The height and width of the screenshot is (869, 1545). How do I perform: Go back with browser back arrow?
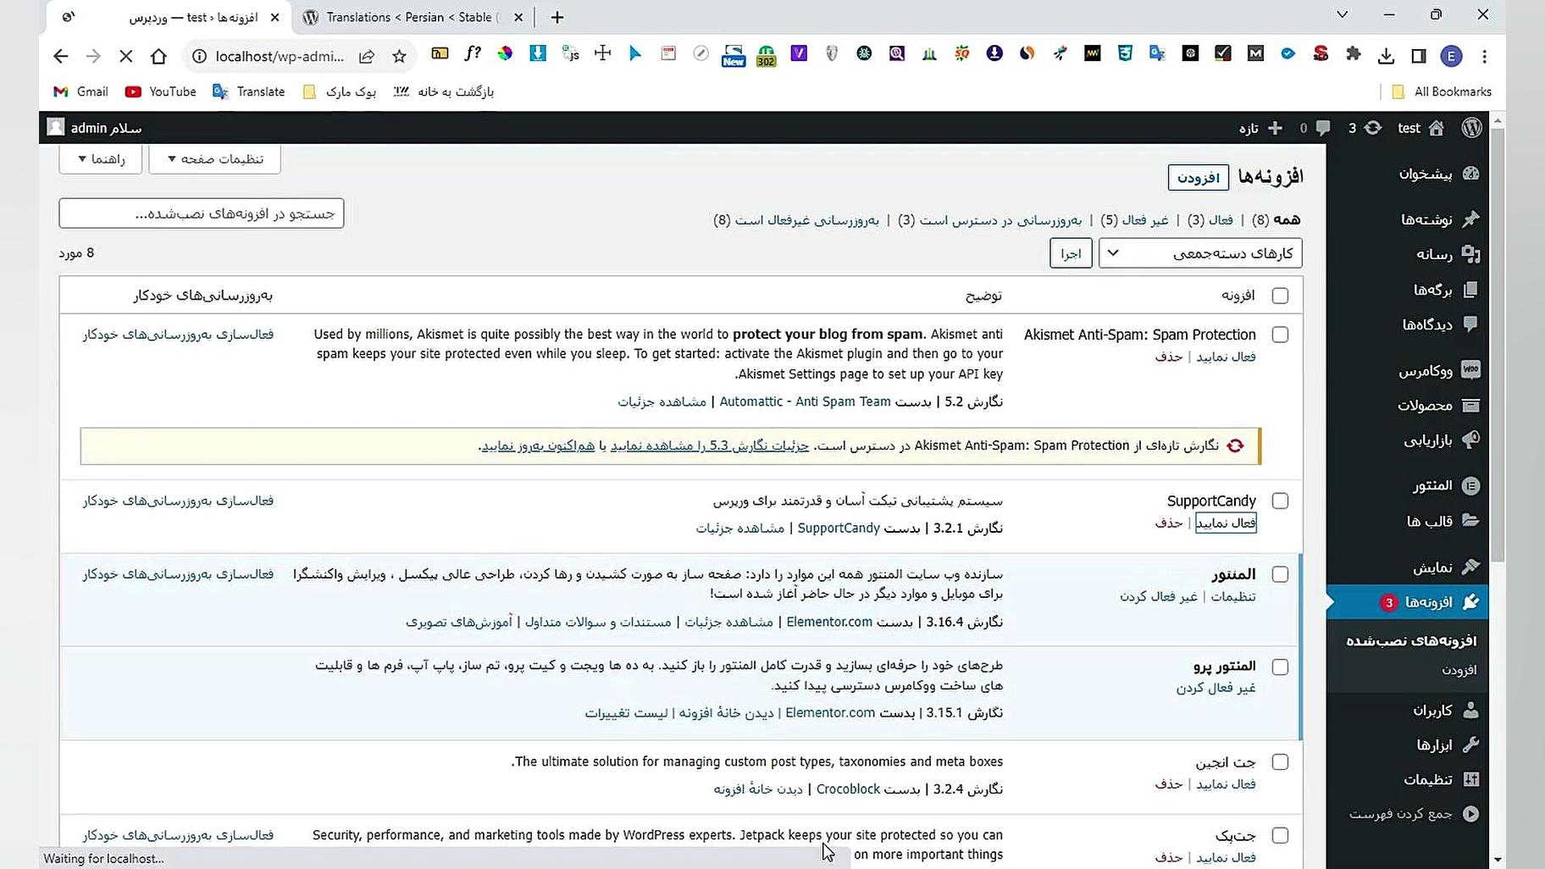[x=60, y=56]
